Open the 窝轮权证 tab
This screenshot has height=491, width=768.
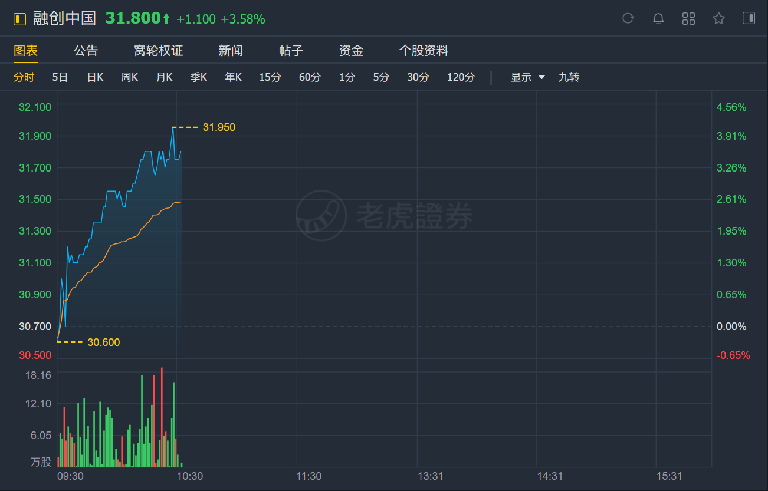tap(159, 51)
